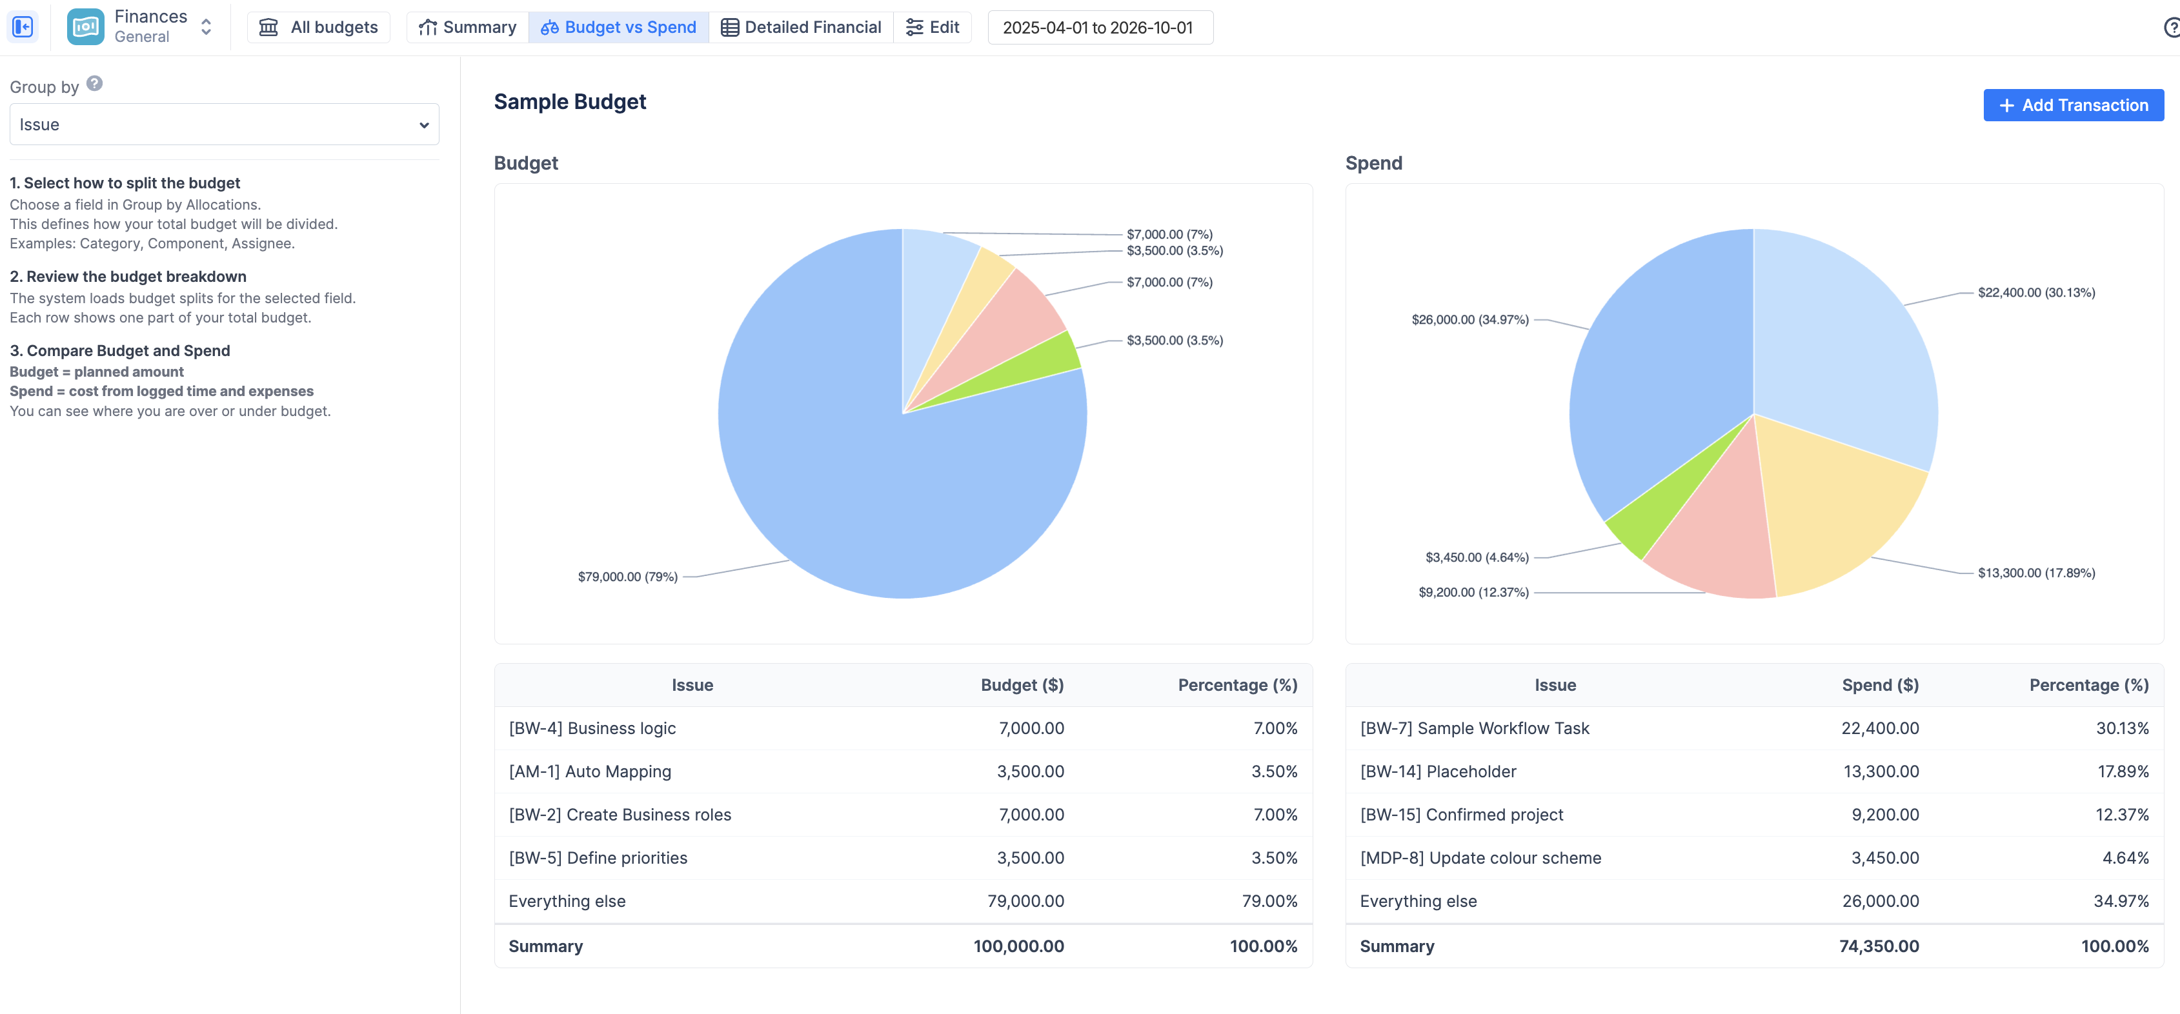Open the Group by Issue dropdown

point(223,124)
